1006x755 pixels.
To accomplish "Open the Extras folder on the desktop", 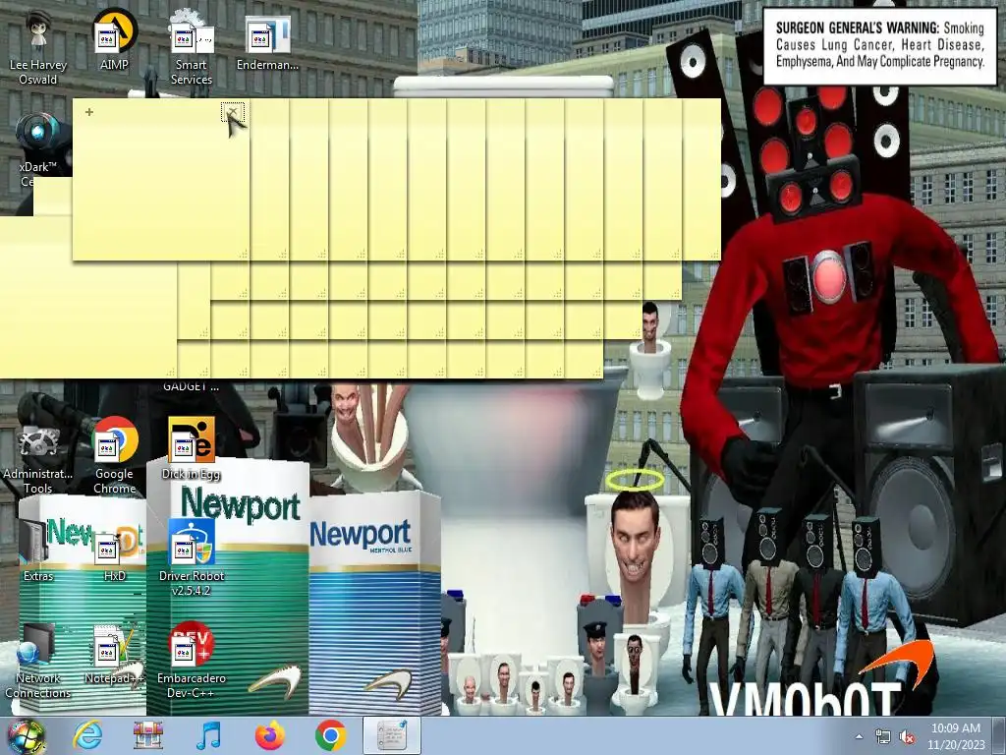I will click(38, 551).
